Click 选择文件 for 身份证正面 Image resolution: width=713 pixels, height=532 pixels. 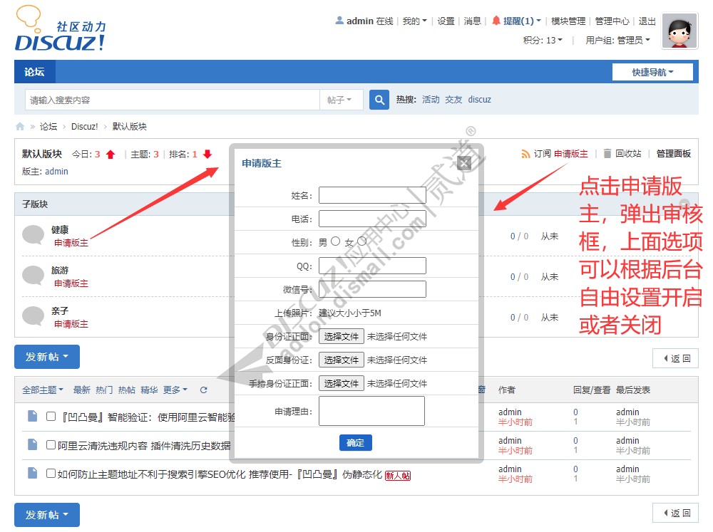[341, 336]
